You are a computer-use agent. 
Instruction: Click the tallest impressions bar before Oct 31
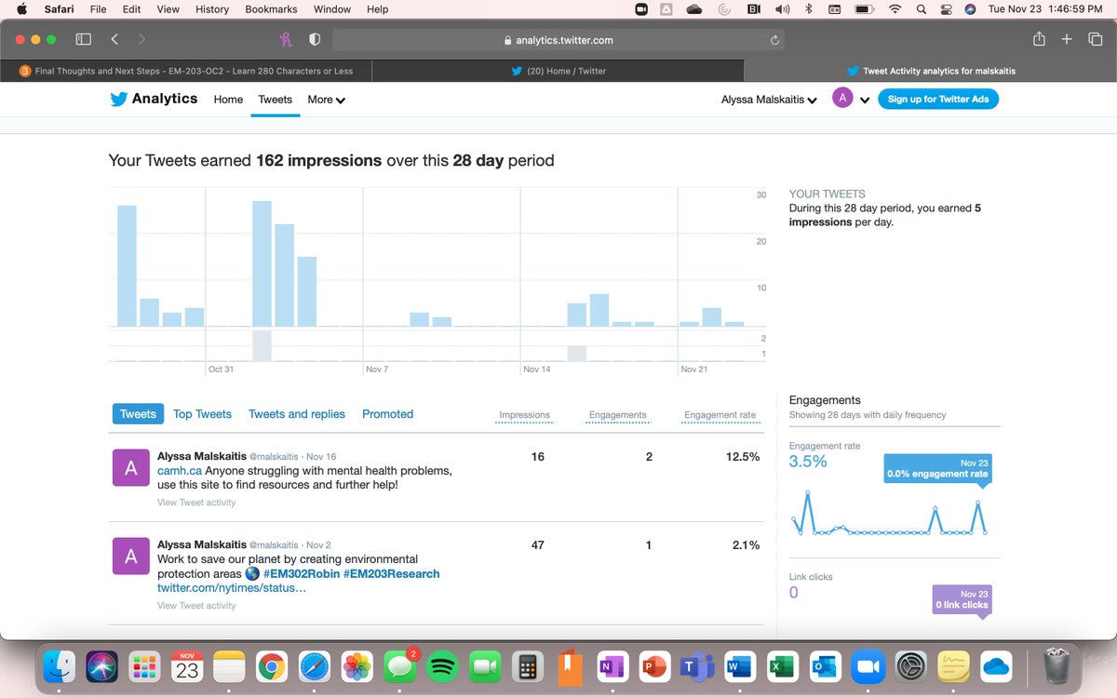tap(127, 265)
